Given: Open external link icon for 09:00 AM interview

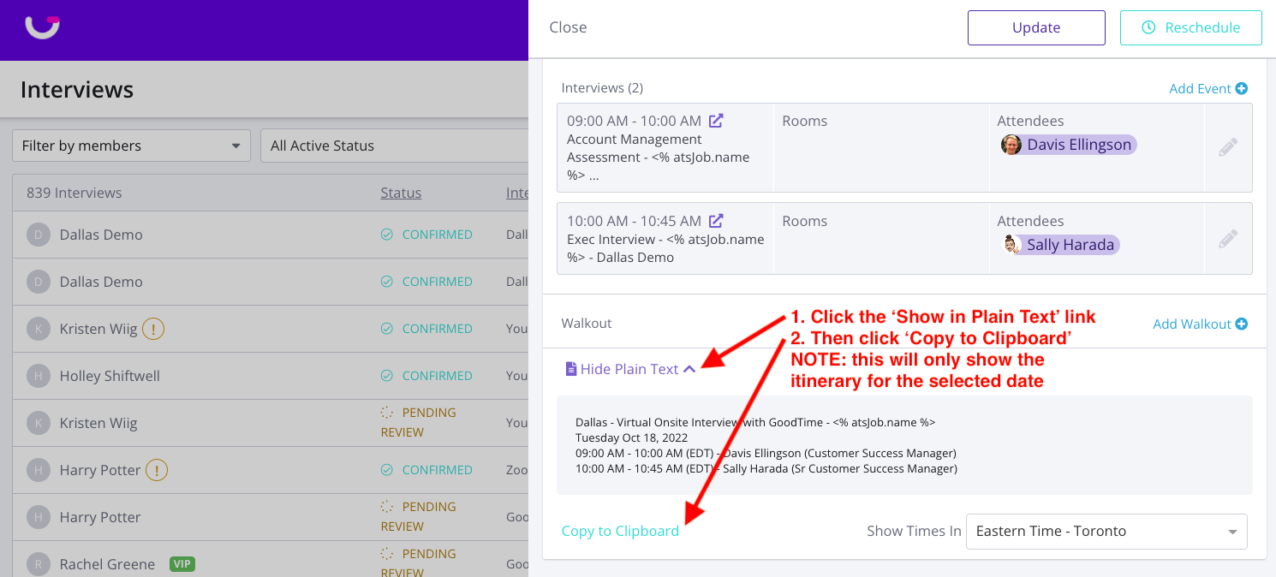Looking at the screenshot, I should (x=716, y=121).
